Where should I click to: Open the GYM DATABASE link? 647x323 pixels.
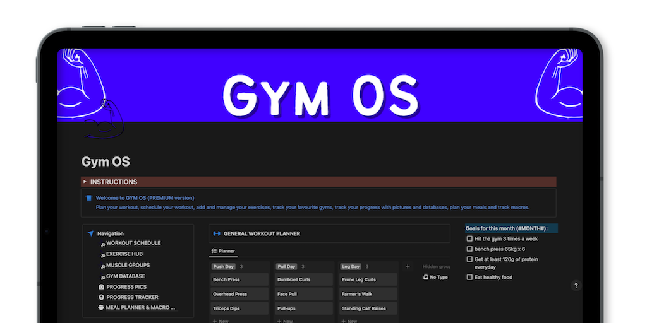[x=125, y=276]
